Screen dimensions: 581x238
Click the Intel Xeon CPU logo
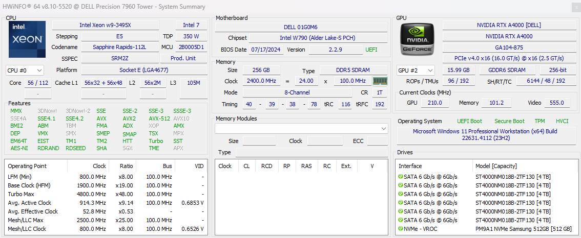pyautogui.click(x=27, y=39)
